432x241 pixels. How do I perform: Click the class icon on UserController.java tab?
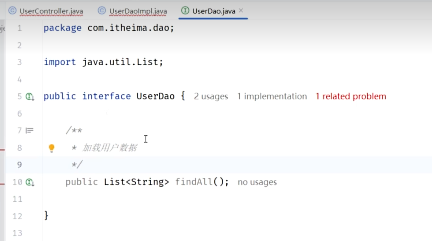[x=12, y=11]
